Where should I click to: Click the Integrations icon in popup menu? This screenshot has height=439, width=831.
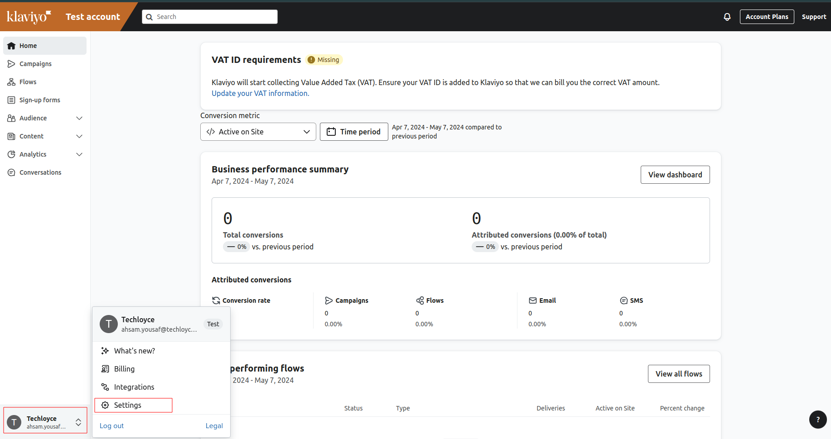pyautogui.click(x=105, y=387)
